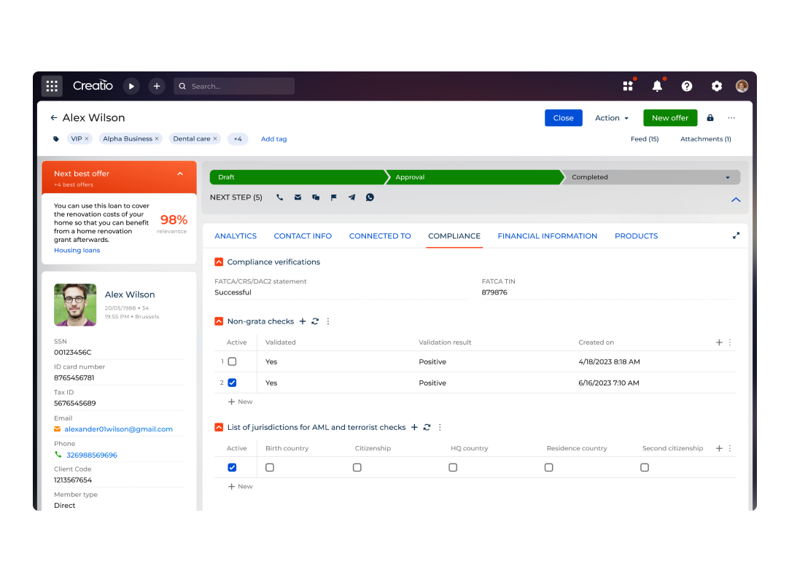Switch to the Financial Information tab
Screen dimensions: 789x583
547,236
